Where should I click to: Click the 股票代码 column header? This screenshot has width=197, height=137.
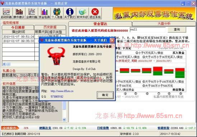click(x=42, y=32)
